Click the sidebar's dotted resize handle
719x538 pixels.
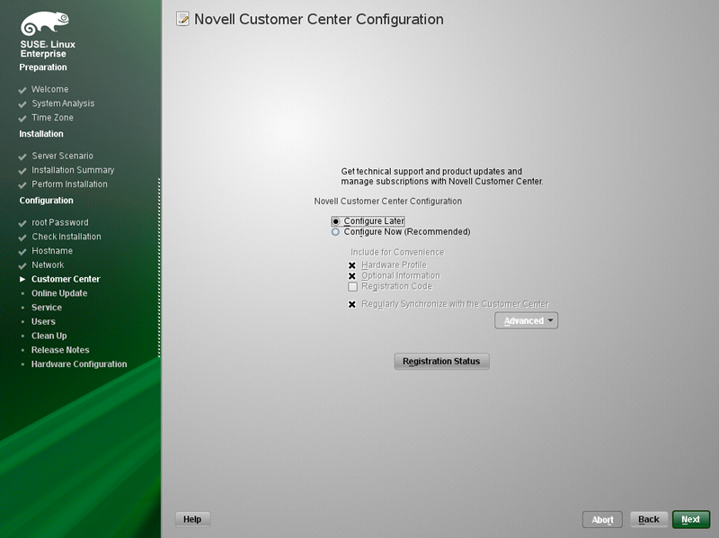point(159,267)
